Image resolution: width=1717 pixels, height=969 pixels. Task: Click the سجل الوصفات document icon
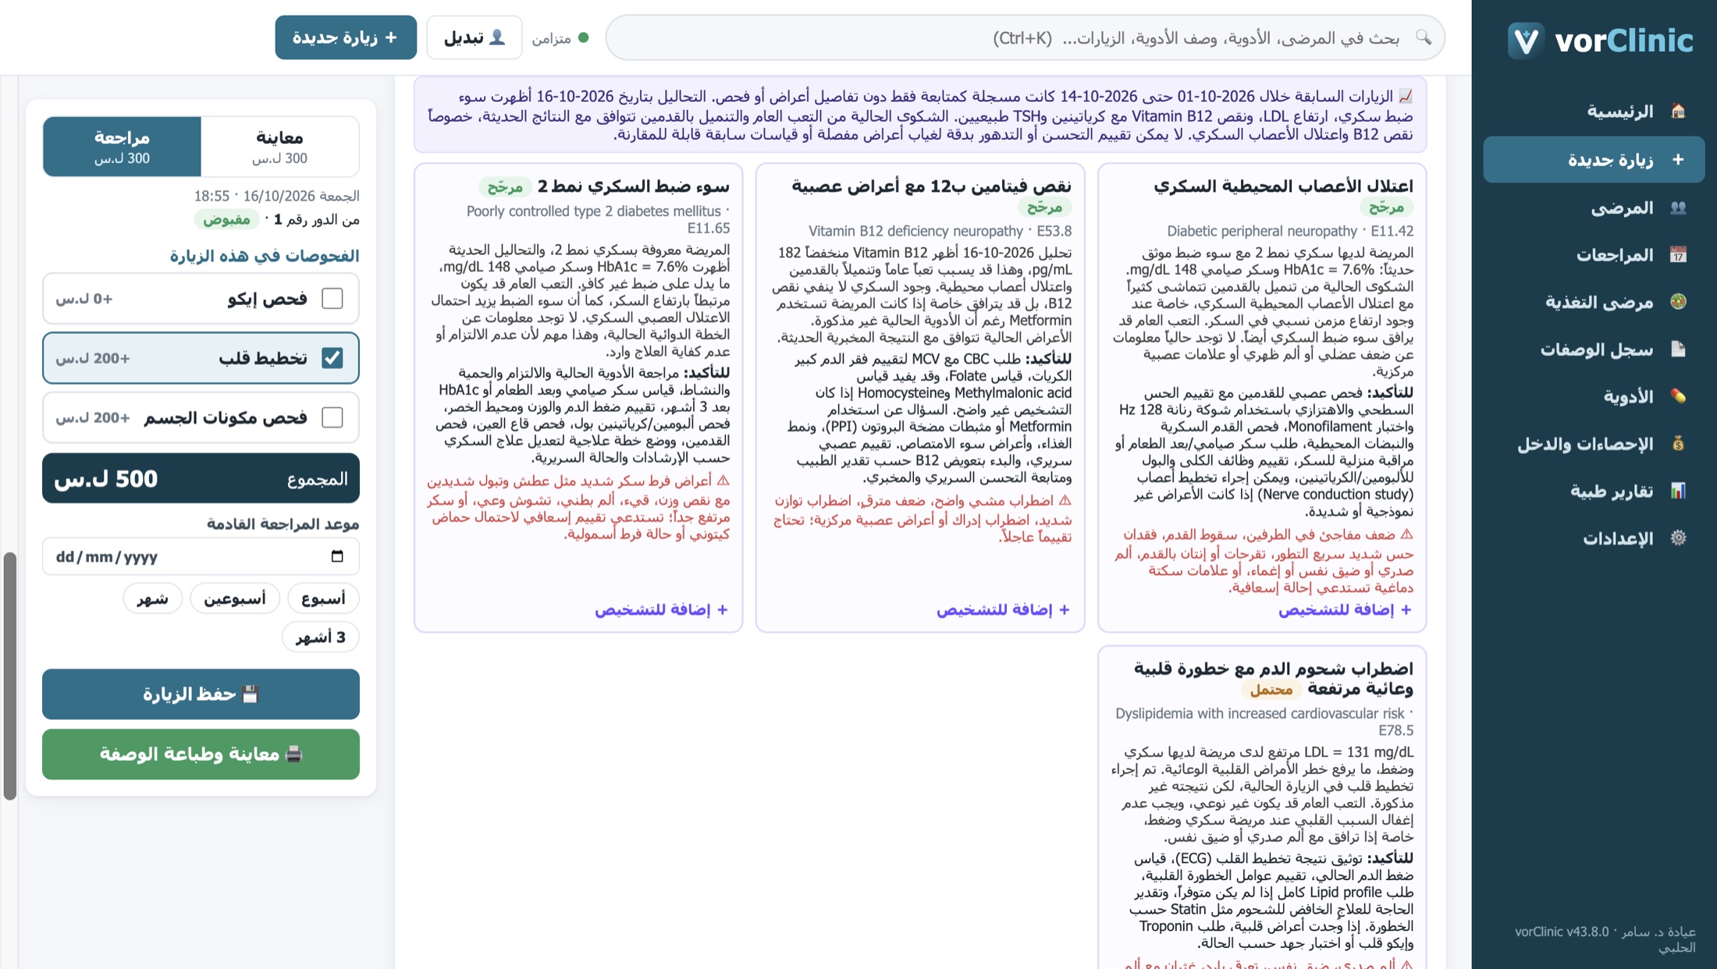1678,349
